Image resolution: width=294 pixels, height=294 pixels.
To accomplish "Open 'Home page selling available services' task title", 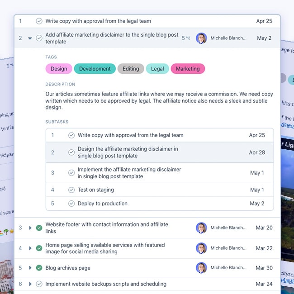I will point(105,248).
